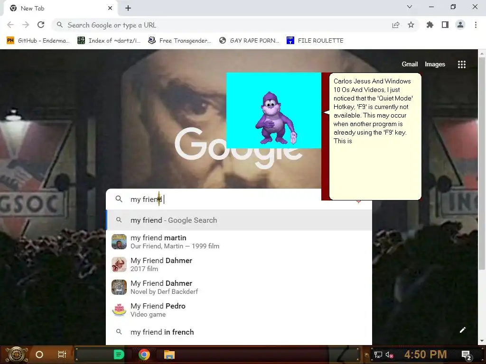486x364 pixels.
Task: Open the network tray icon
Action: (378, 355)
